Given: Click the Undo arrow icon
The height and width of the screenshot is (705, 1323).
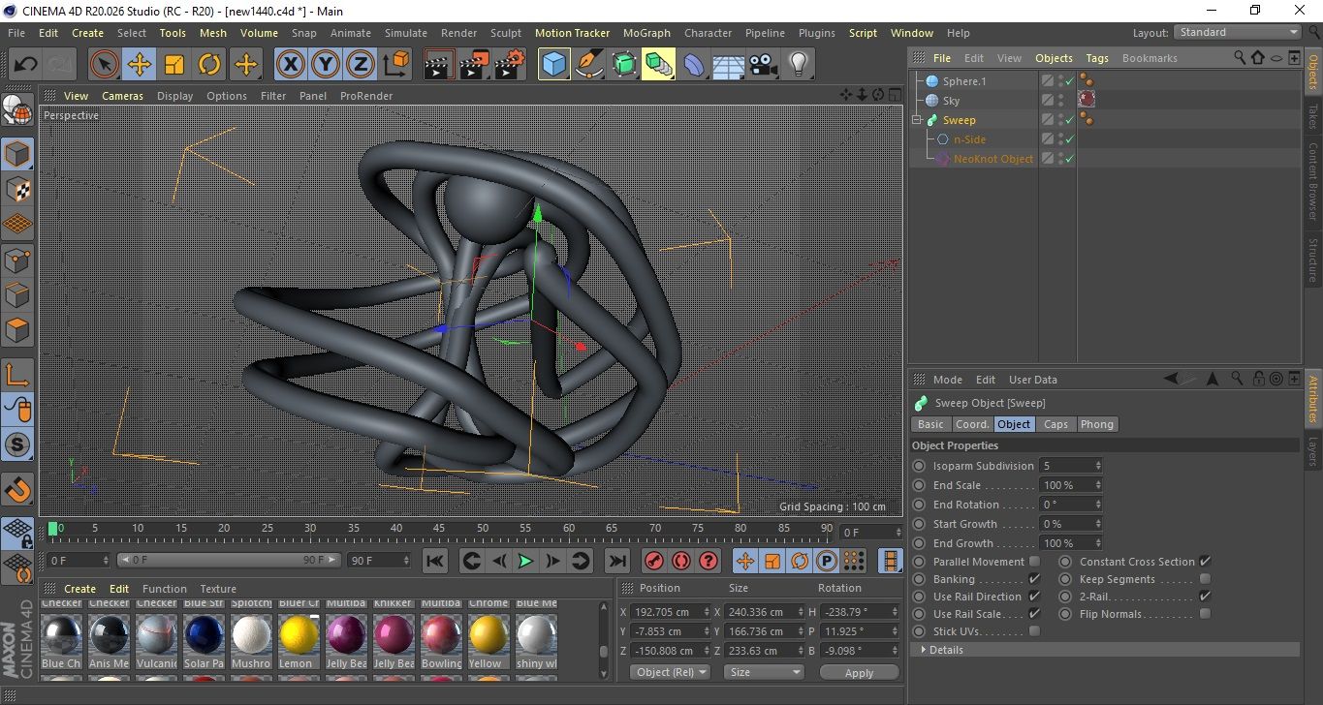Looking at the screenshot, I should (26, 65).
